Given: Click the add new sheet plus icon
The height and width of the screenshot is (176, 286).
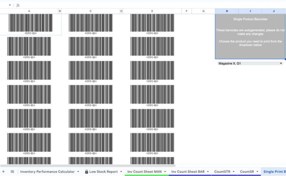Looking at the screenshot, I should [3, 171].
